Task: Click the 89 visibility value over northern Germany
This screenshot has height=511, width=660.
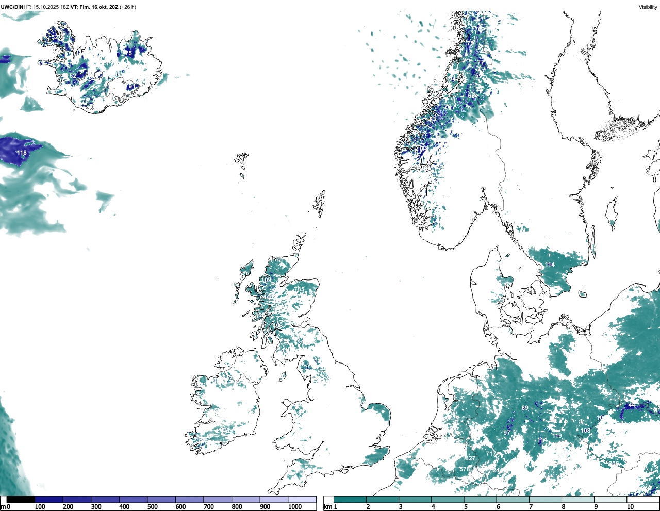Action: point(525,408)
